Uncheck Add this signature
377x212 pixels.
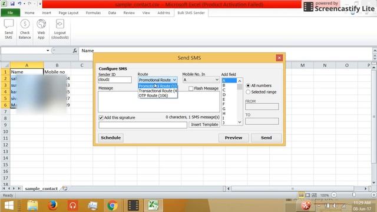tap(101, 118)
